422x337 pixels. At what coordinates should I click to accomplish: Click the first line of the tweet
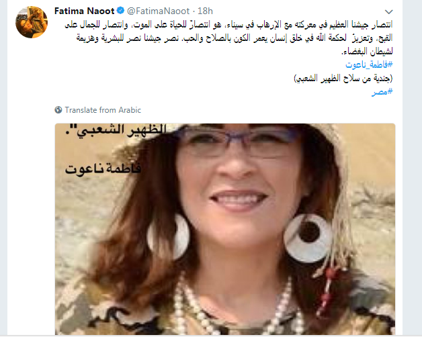228,25
